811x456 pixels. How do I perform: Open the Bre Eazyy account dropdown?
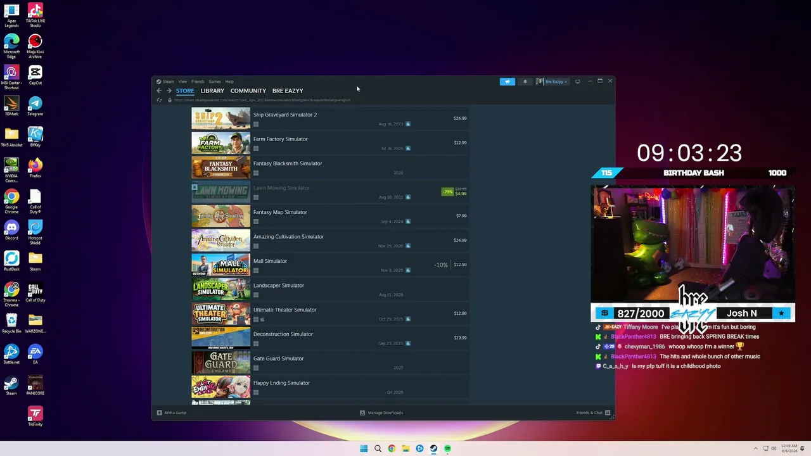(551, 82)
